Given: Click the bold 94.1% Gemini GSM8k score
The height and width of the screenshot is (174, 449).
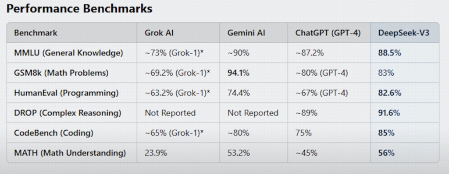Looking at the screenshot, I should tap(238, 73).
